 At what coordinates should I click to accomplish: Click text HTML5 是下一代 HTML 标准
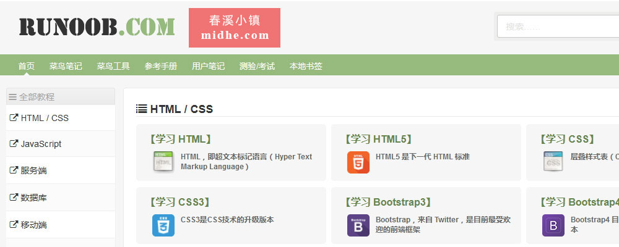422,156
